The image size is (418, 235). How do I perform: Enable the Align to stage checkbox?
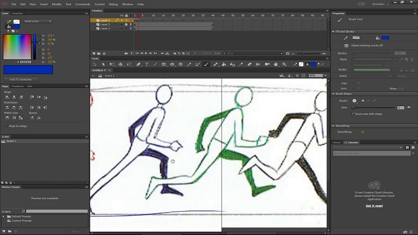pos(6,126)
